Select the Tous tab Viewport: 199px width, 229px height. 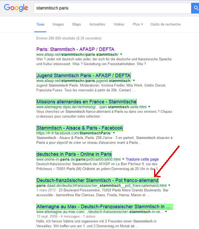40,24
